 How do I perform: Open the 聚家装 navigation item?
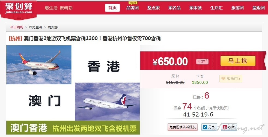195,8
